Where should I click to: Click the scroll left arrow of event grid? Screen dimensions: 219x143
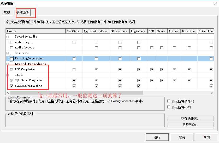tap(8, 92)
